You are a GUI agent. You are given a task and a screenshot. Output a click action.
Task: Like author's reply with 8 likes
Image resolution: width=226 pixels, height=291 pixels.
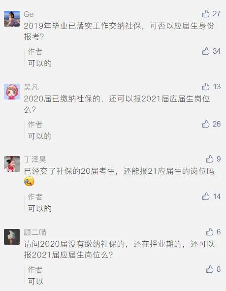[210, 269]
